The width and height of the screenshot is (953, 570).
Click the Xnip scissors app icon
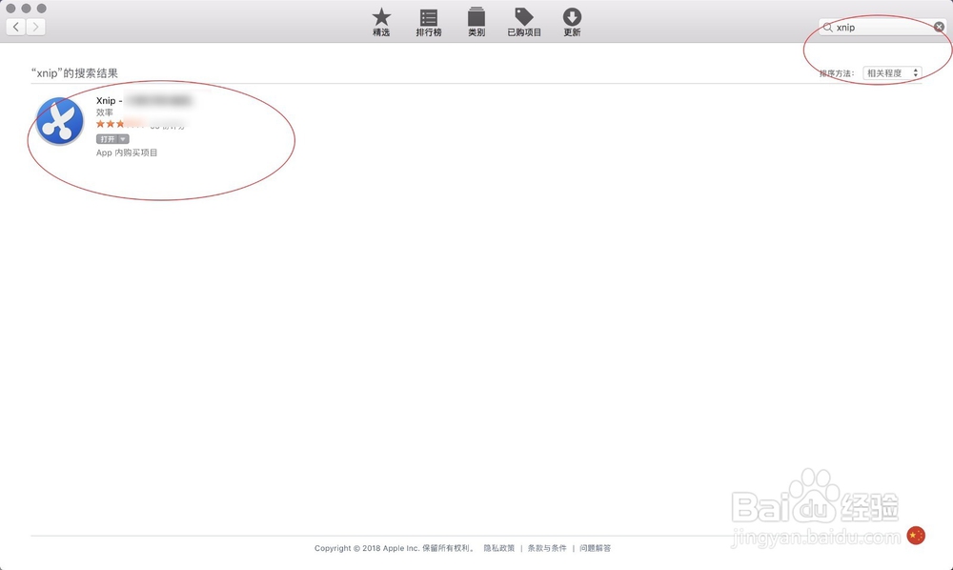pos(59,122)
